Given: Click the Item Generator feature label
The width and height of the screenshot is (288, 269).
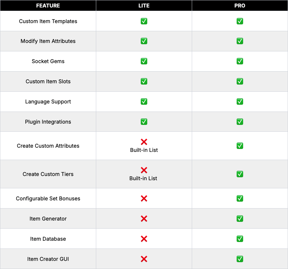Looking at the screenshot, I should point(48,219).
